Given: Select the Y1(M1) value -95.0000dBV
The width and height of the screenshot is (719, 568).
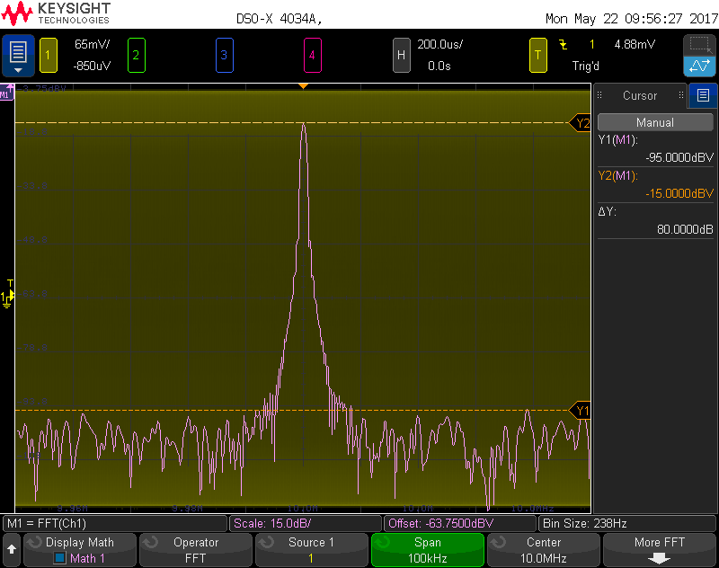Looking at the screenshot, I should tap(679, 157).
